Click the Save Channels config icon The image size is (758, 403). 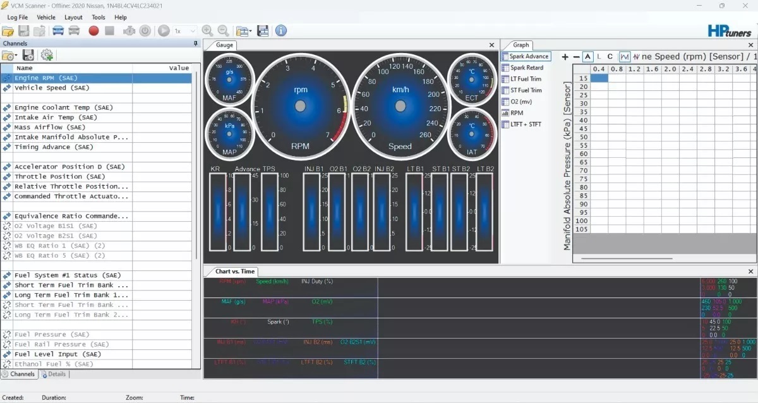click(28, 56)
